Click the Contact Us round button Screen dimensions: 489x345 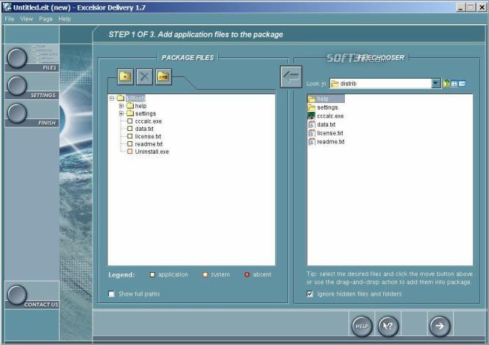pos(17,295)
